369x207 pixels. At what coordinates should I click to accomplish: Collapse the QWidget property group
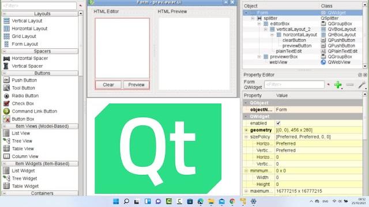click(x=246, y=116)
